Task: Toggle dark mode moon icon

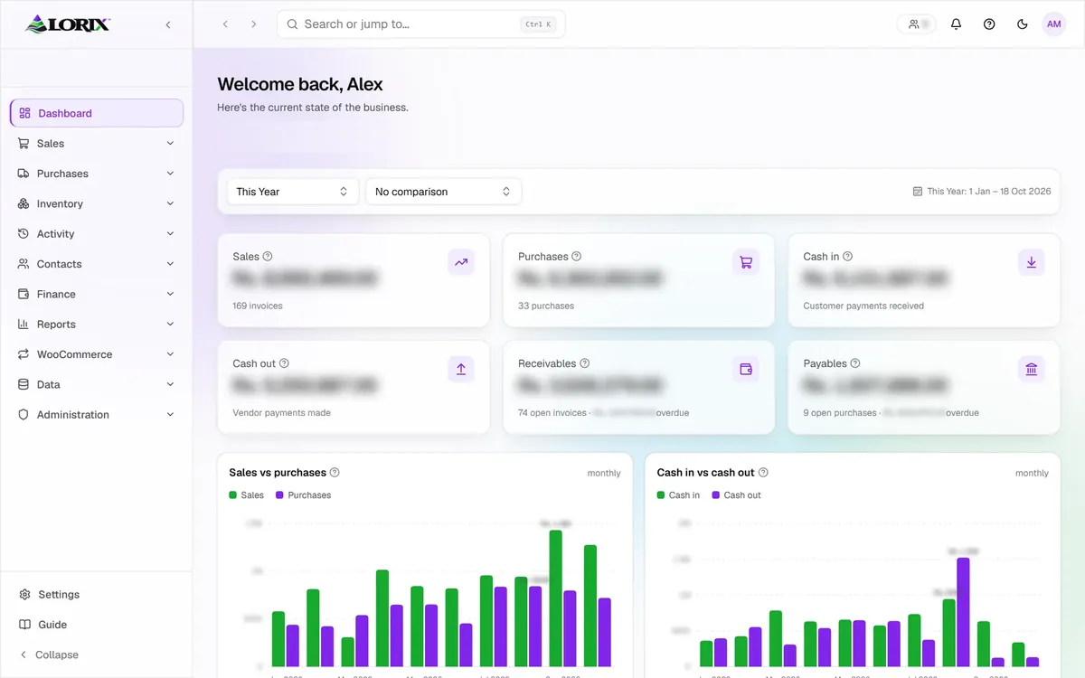Action: [1023, 24]
